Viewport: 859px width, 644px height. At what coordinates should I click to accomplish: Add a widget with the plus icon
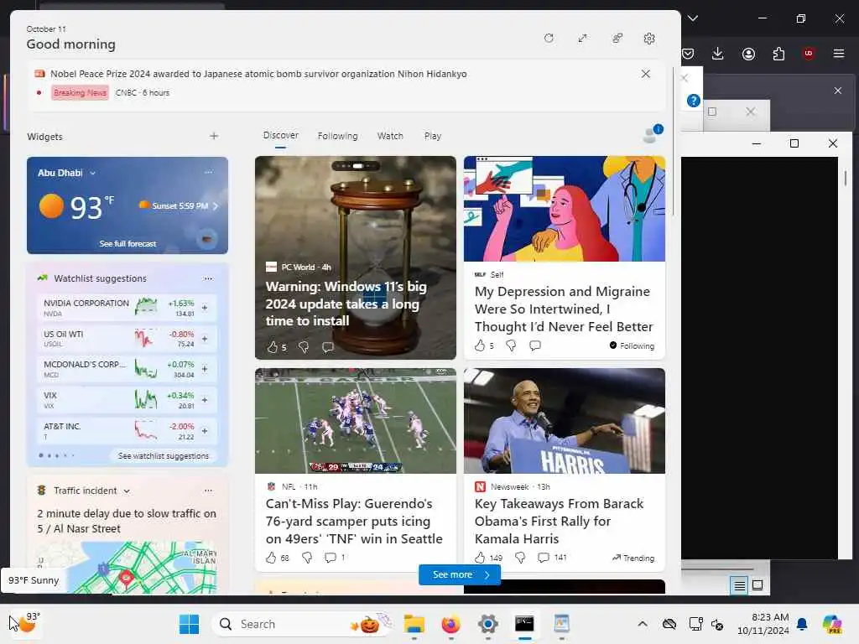[x=214, y=136]
